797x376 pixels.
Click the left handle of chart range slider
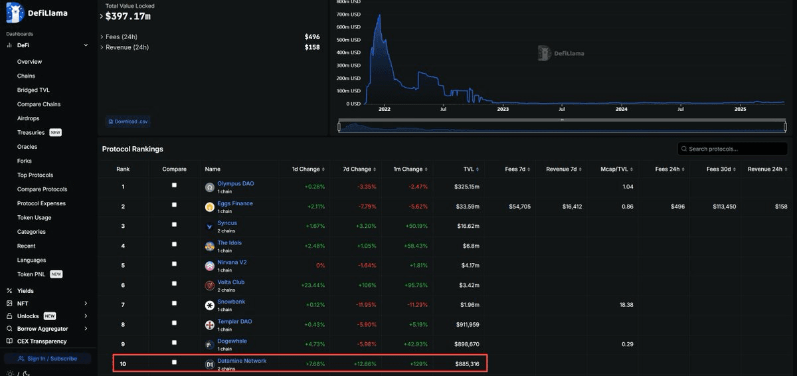339,126
